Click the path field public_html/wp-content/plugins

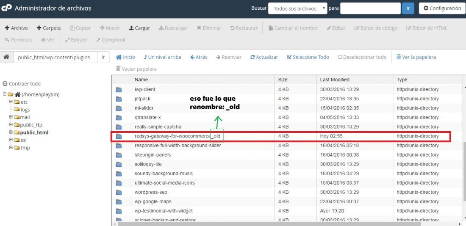(x=55, y=57)
